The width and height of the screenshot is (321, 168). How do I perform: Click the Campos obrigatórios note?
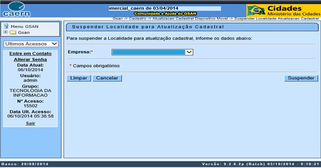coord(94,66)
